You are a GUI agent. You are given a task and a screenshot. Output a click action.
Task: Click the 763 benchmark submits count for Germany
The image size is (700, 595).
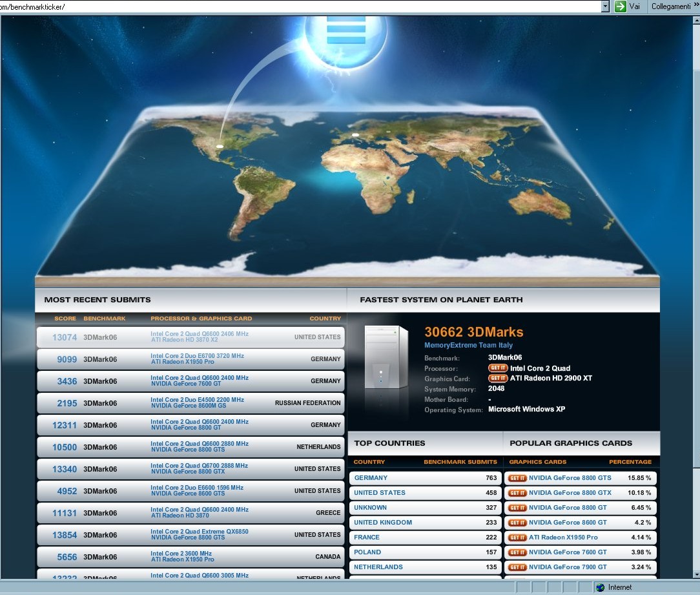coord(491,478)
